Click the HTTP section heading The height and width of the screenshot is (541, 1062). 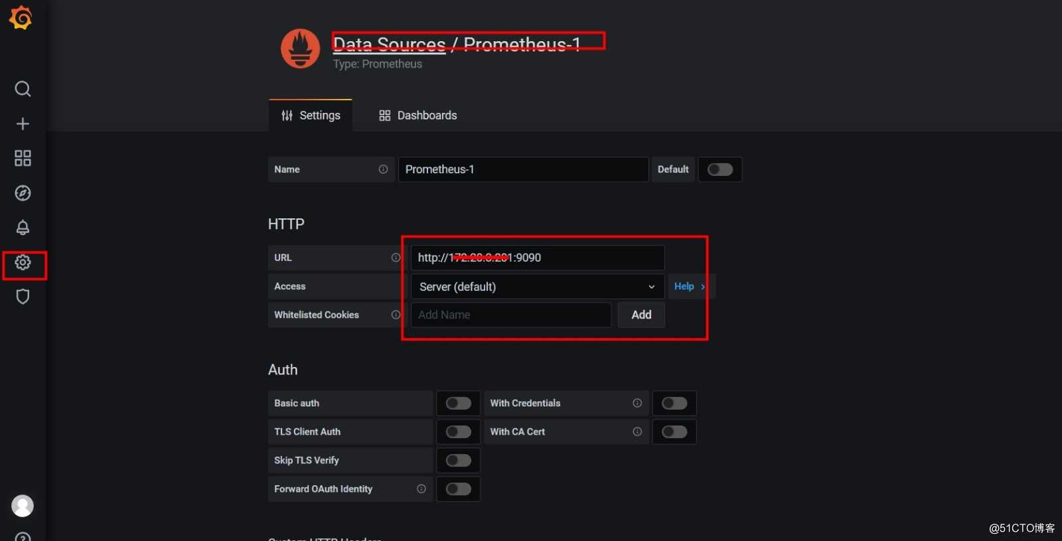(286, 224)
